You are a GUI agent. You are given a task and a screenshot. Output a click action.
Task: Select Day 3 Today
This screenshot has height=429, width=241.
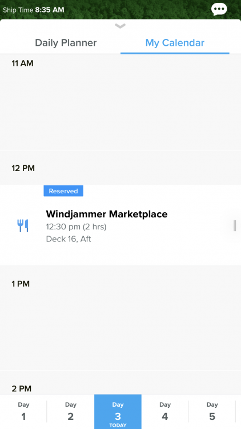point(118,412)
